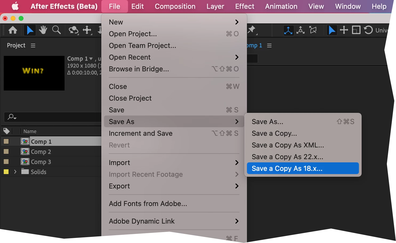Choose Save a Copy...
The image size is (396, 243).
coord(303,133)
